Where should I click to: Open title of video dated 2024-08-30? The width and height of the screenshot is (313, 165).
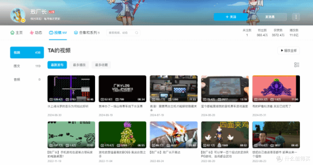click(x=68, y=106)
